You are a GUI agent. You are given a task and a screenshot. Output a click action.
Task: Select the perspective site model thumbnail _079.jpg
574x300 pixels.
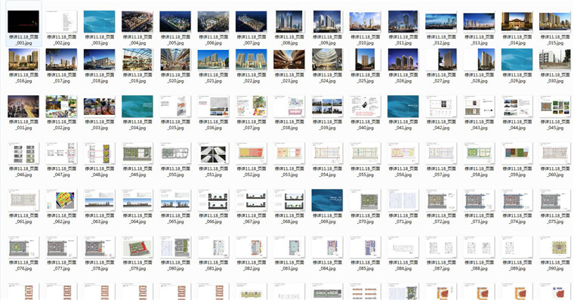(x=137, y=247)
